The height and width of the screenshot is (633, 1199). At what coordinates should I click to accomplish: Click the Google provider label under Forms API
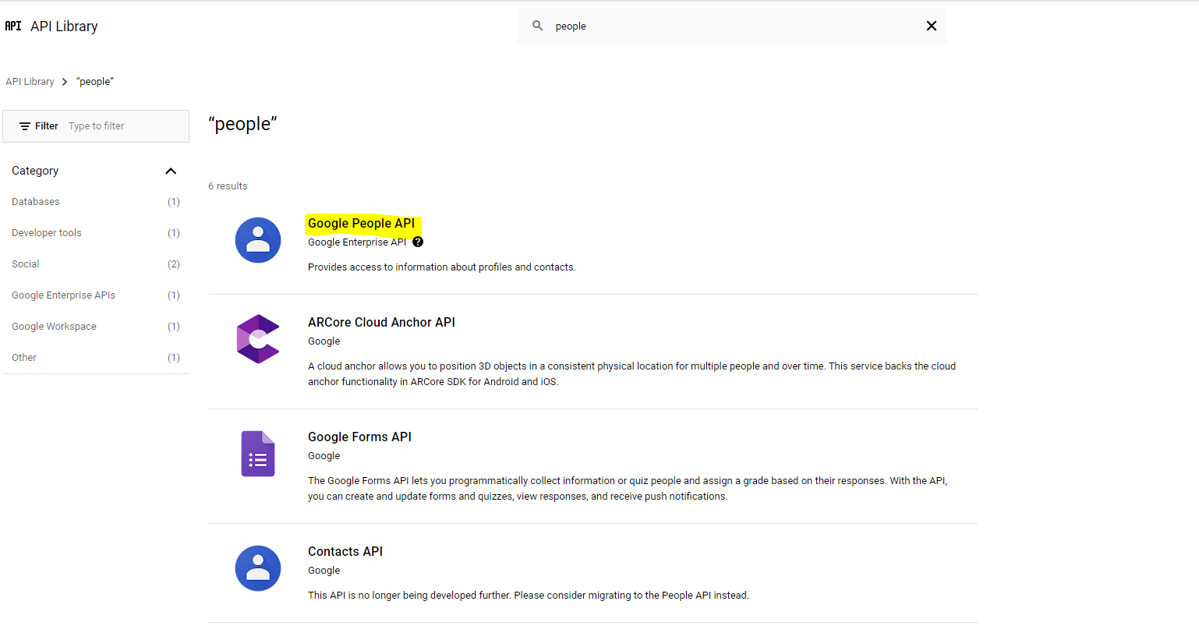click(324, 456)
